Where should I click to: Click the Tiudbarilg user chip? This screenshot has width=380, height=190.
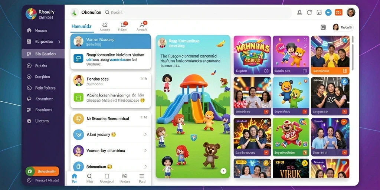343,27
